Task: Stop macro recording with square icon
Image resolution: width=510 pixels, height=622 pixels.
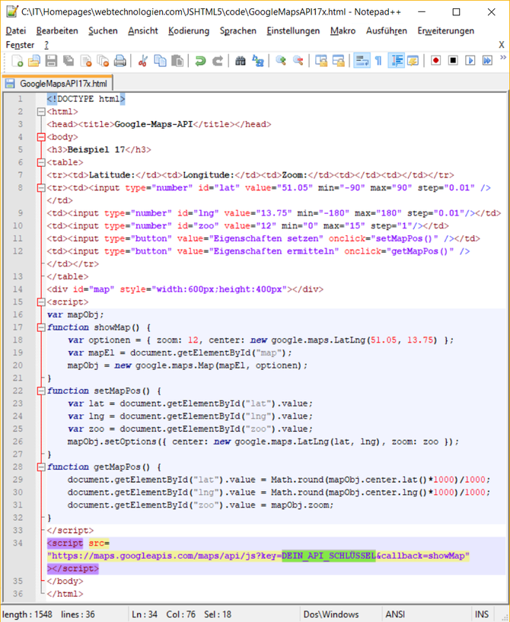Action: [453, 60]
